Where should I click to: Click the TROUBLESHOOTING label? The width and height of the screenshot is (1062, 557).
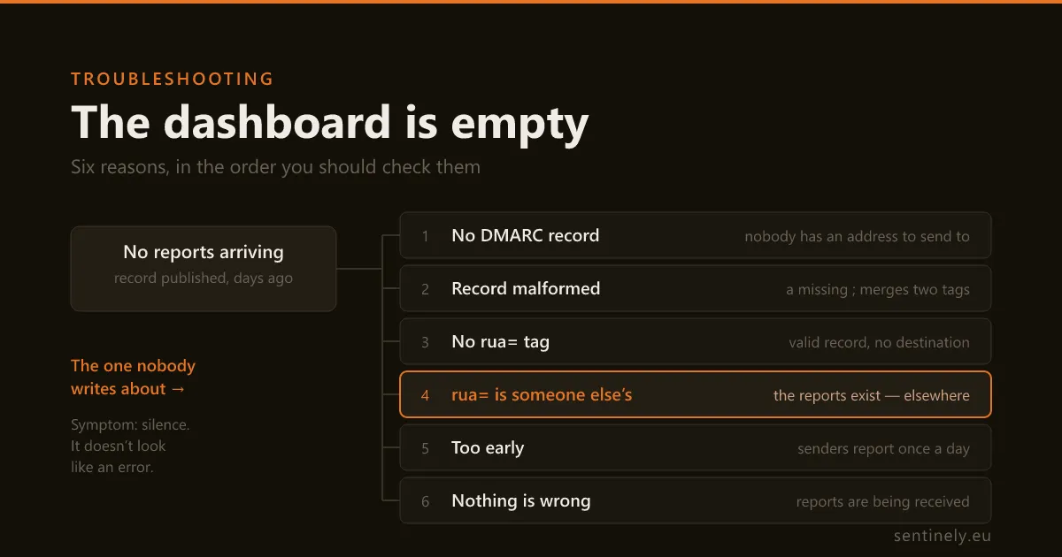(x=173, y=79)
